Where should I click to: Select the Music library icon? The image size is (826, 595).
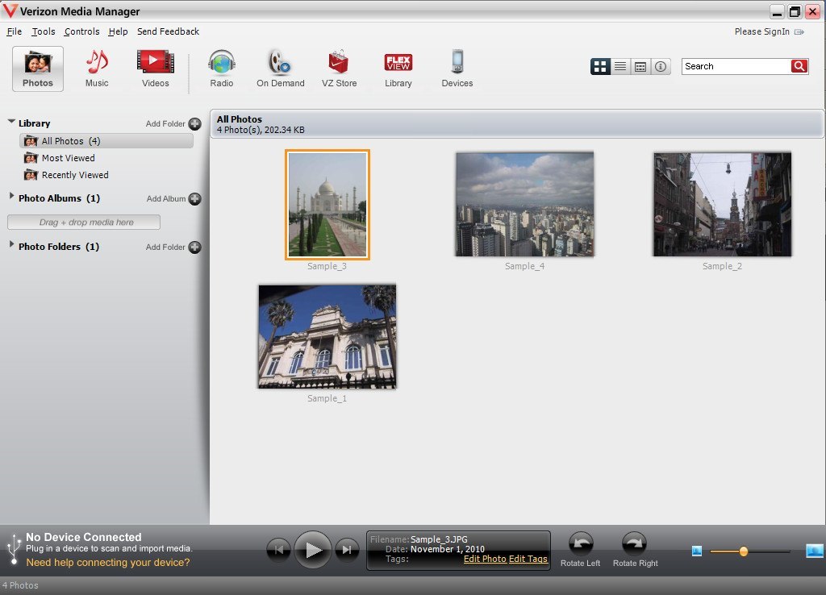click(x=96, y=69)
